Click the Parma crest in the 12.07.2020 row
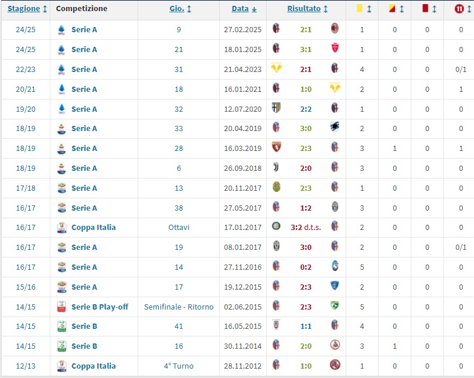This screenshot has height=378, width=474. [277, 109]
